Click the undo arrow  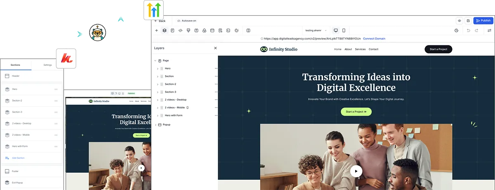468,30
